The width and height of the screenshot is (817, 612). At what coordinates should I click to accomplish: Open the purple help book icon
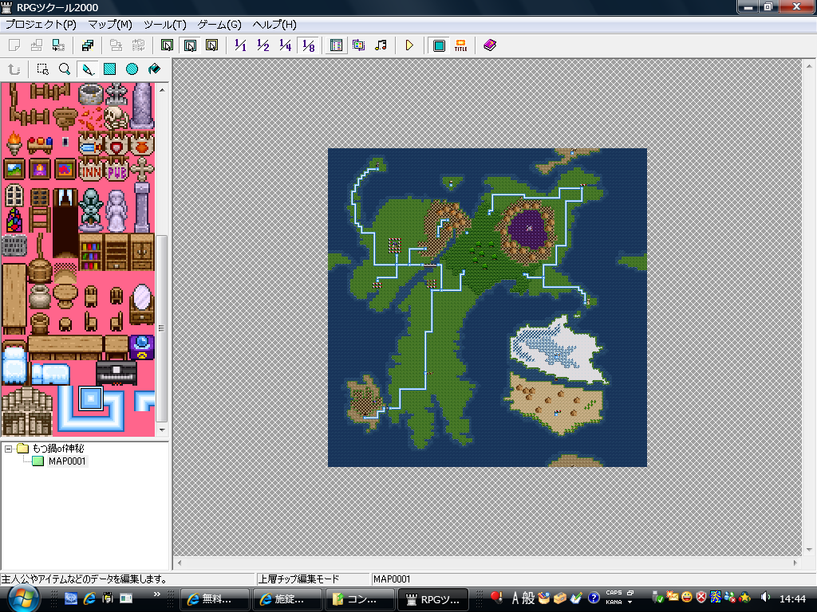tap(490, 45)
